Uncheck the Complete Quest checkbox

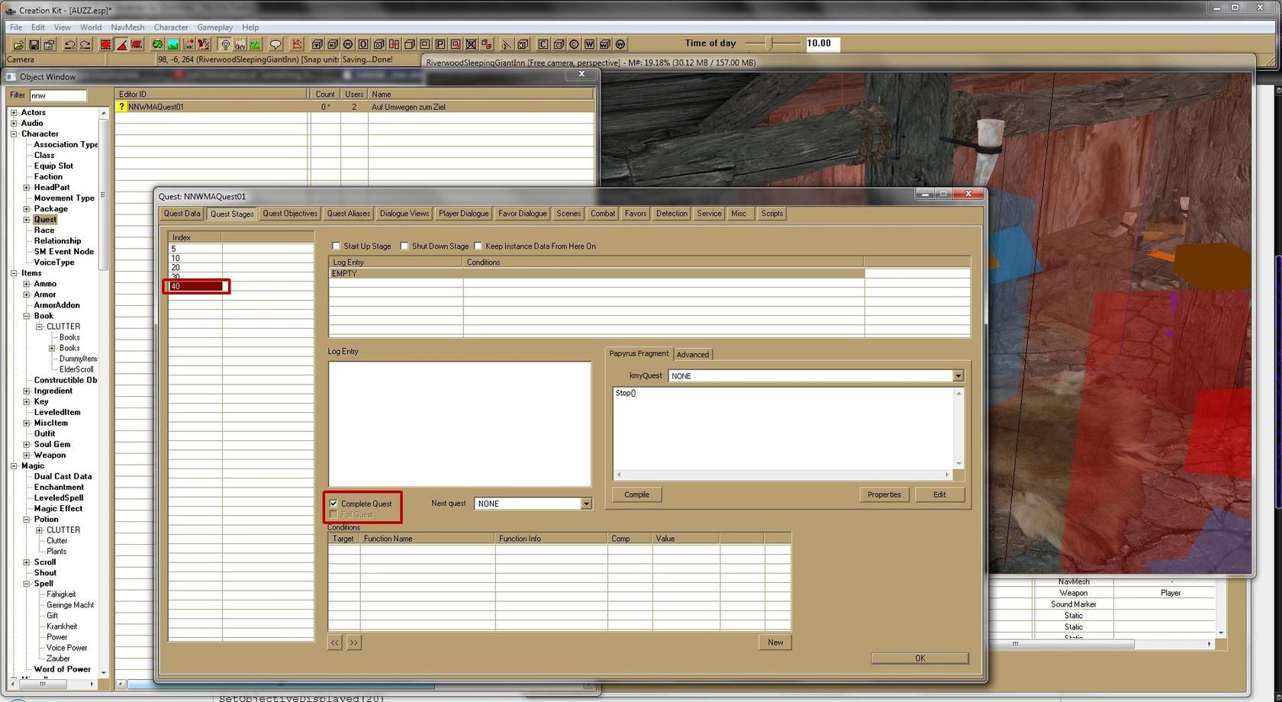(333, 504)
